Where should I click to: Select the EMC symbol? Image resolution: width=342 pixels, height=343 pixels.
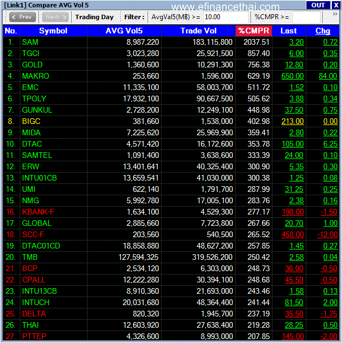30,88
